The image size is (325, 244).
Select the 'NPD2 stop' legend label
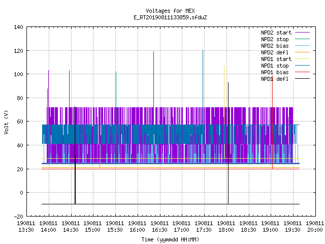click(x=275, y=39)
